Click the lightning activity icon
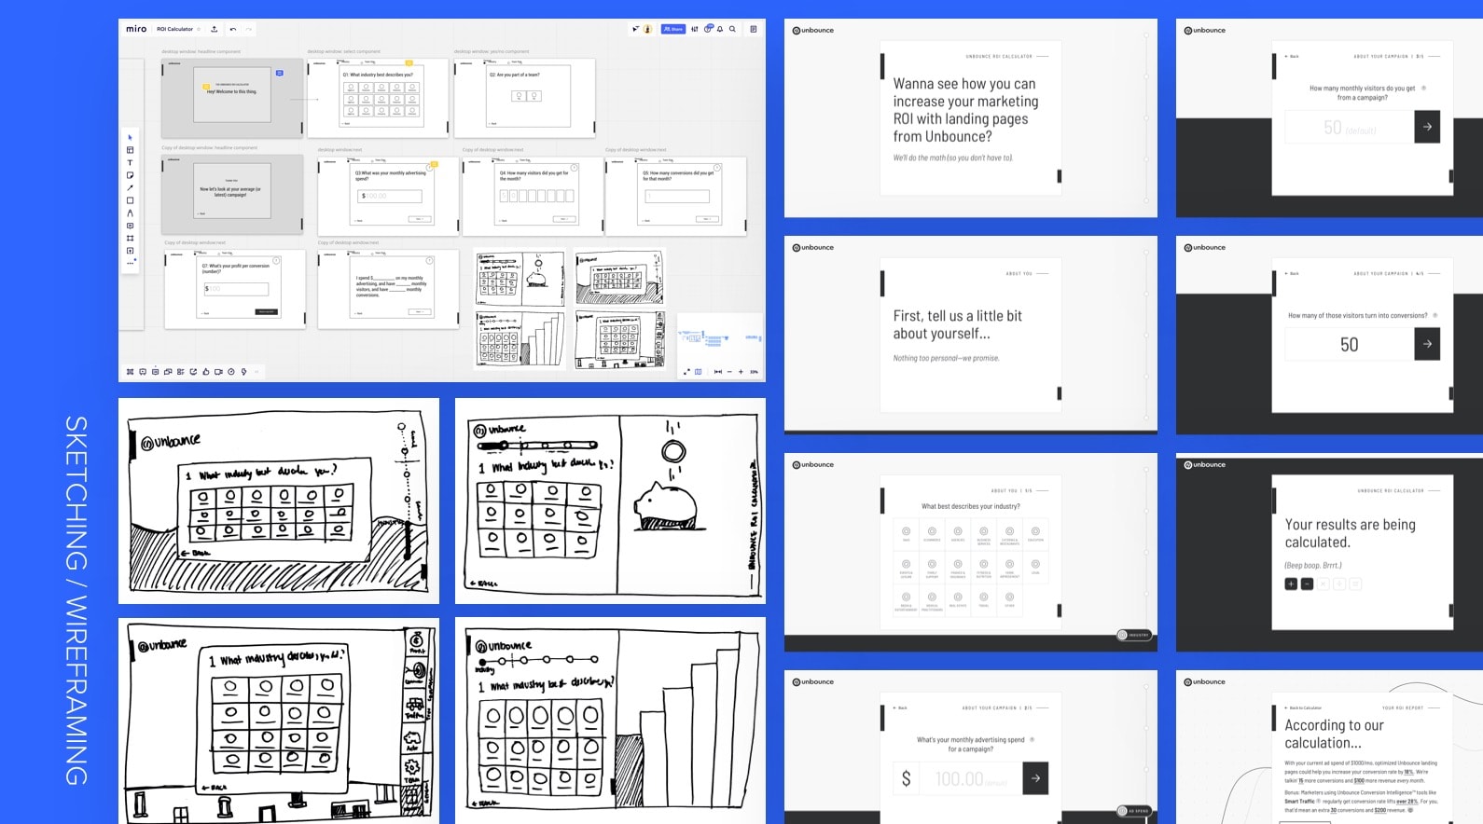Screen dimensions: 1483x824 click(x=243, y=371)
